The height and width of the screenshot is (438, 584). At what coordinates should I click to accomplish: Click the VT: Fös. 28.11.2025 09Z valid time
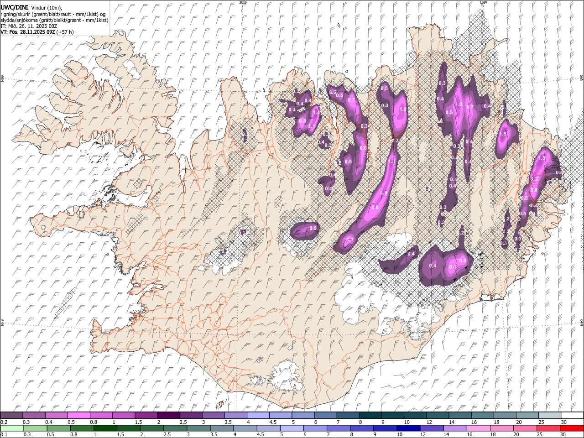[28, 32]
